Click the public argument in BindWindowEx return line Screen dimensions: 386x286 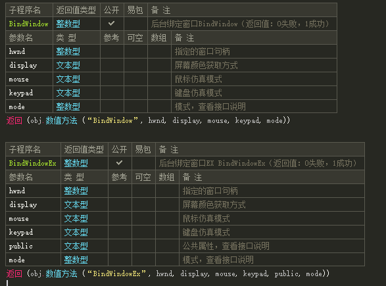coord(286,274)
